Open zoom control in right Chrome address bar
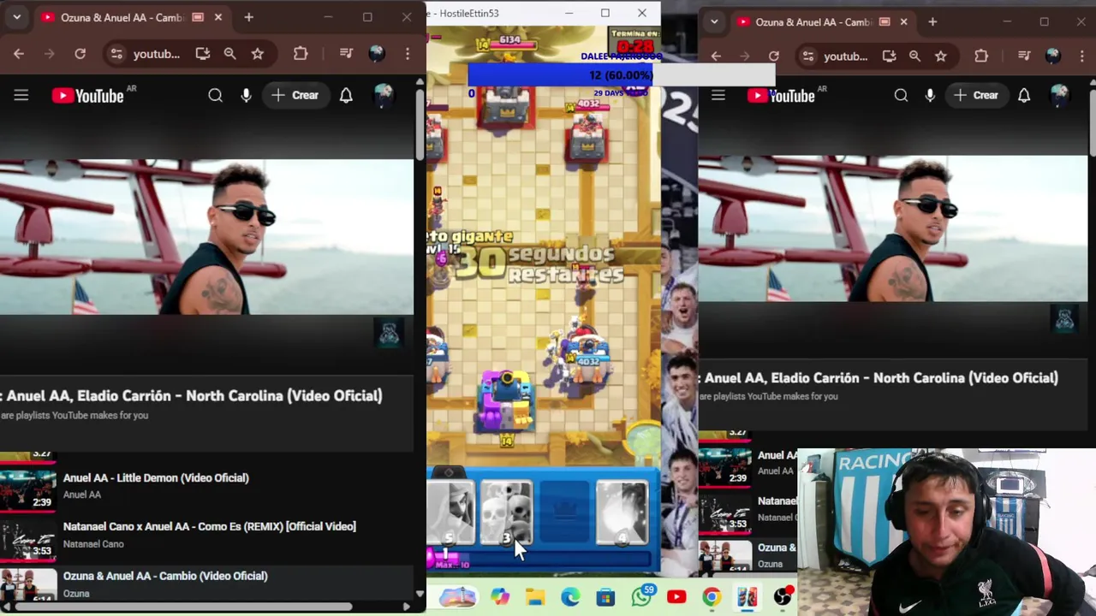 pos(914,56)
